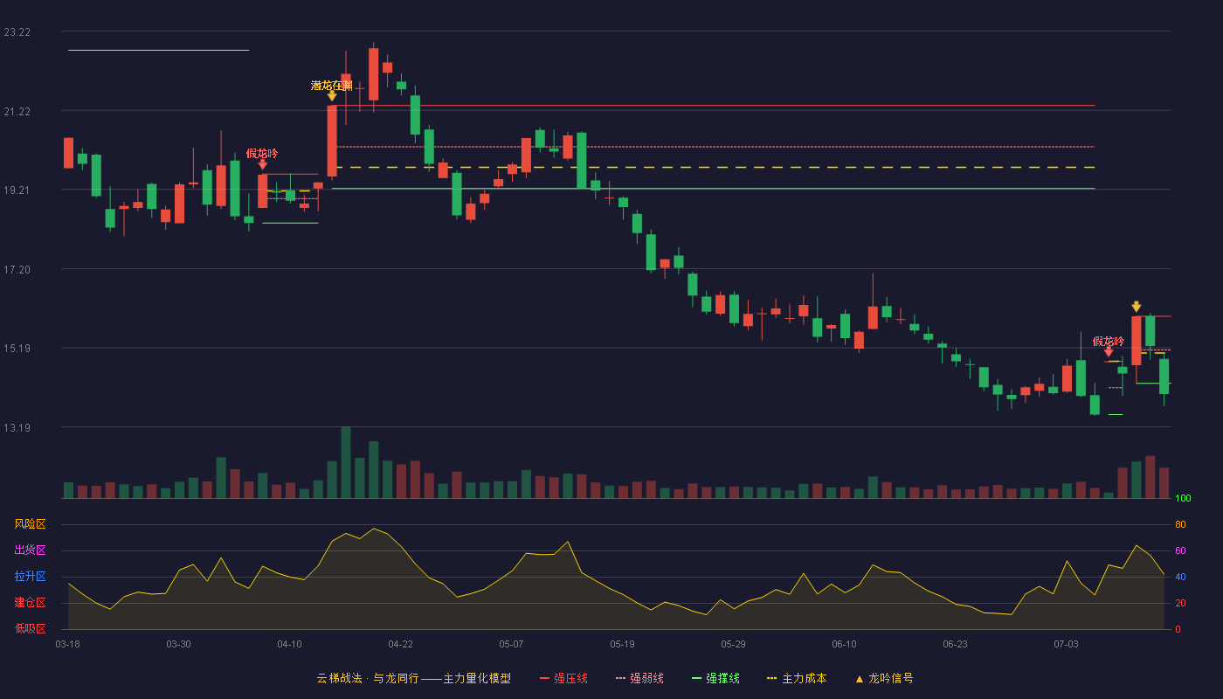The width and height of the screenshot is (1223, 699).
Task: Click the 23.22 price axis label
Action: coord(17,32)
